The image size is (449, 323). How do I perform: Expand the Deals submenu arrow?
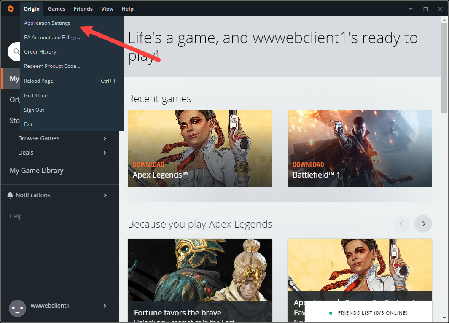click(x=105, y=153)
